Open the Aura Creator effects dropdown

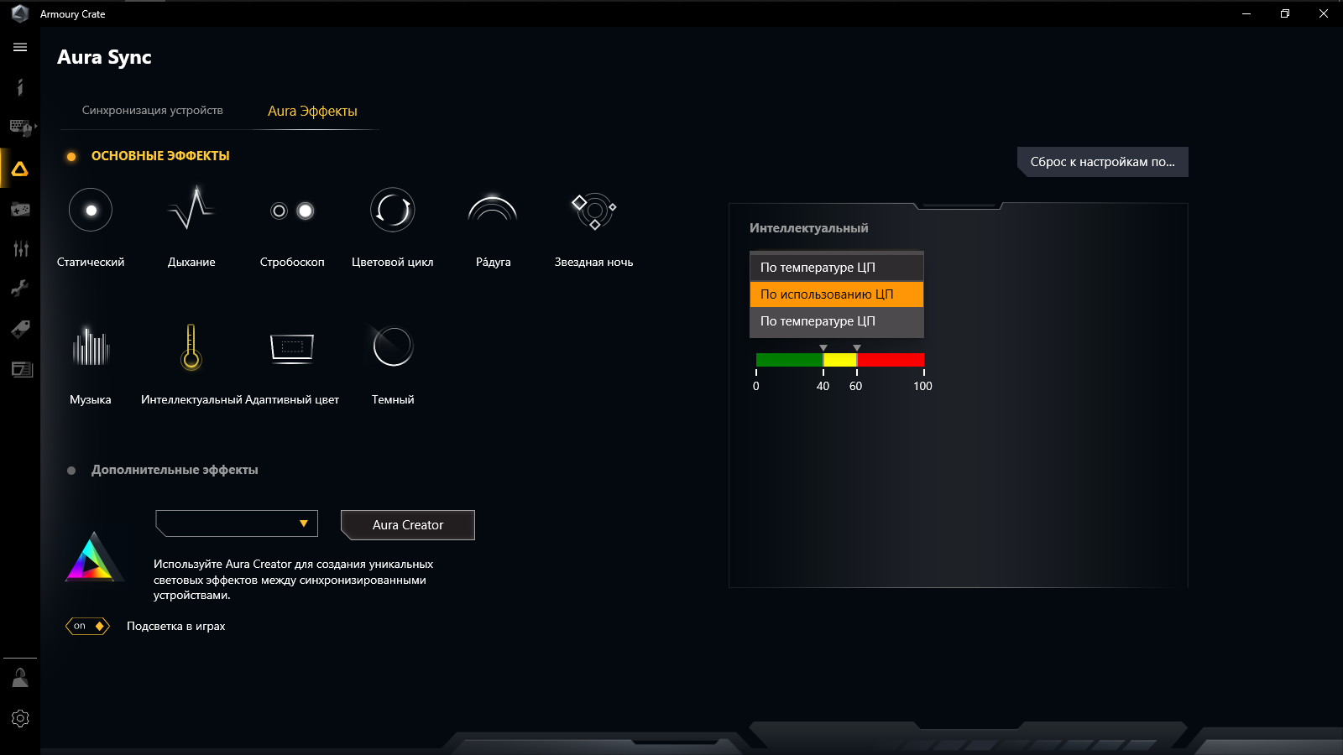point(236,523)
